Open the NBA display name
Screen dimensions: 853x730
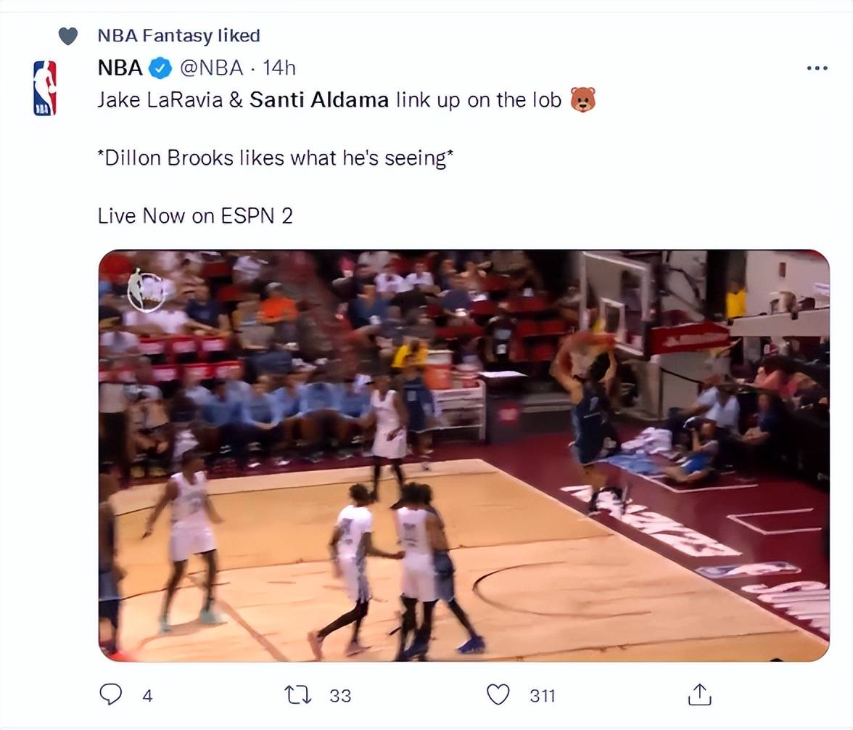(x=120, y=68)
